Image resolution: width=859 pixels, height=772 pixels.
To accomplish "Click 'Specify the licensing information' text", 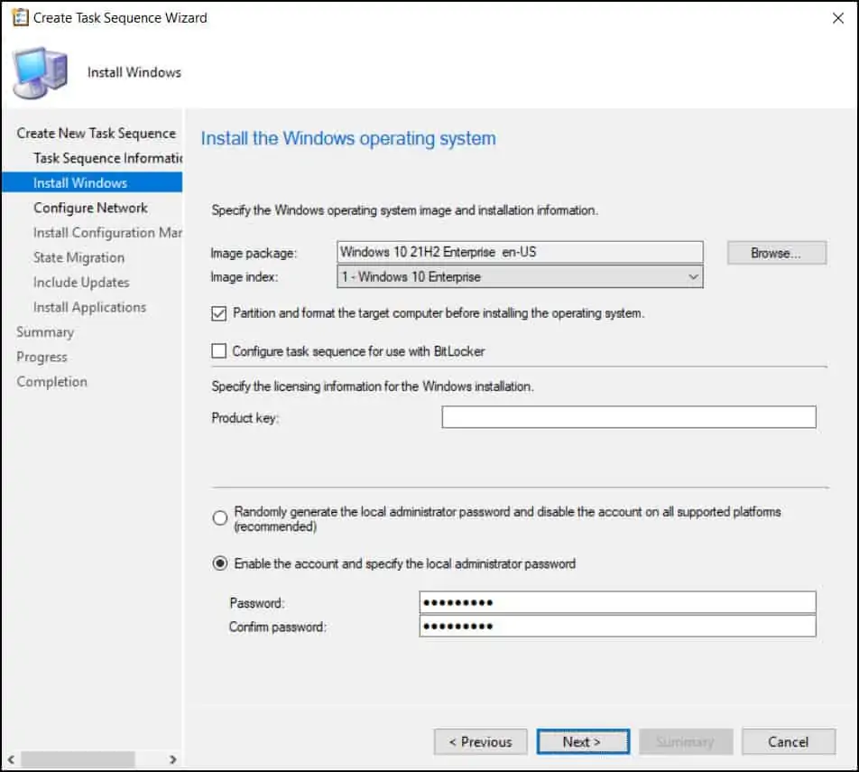I will (x=373, y=386).
